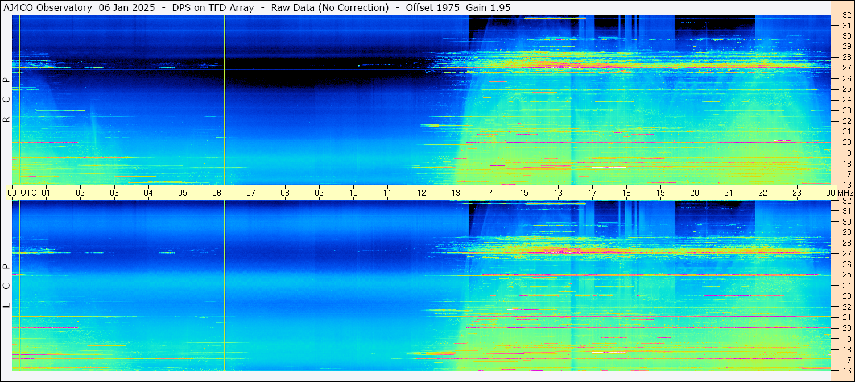Click the 18 MHz label in RCP panel
The image size is (855, 382).
coord(846,163)
